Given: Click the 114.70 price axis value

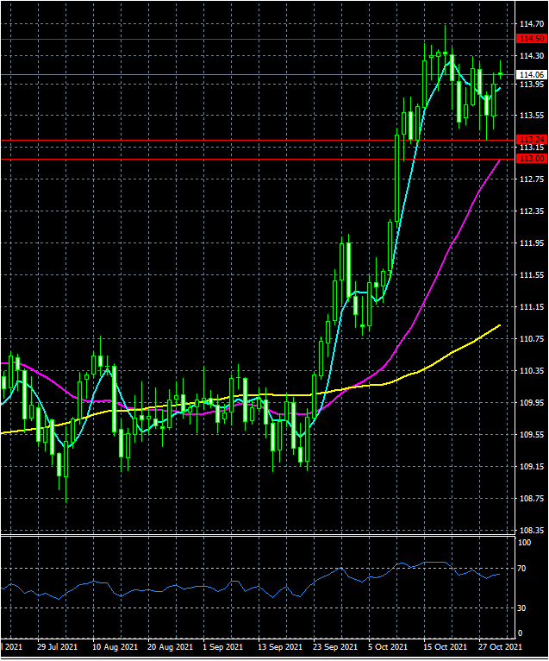Looking at the screenshot, I should click(532, 24).
